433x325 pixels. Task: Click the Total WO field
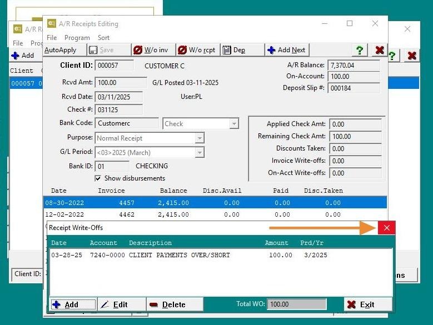tap(297, 304)
